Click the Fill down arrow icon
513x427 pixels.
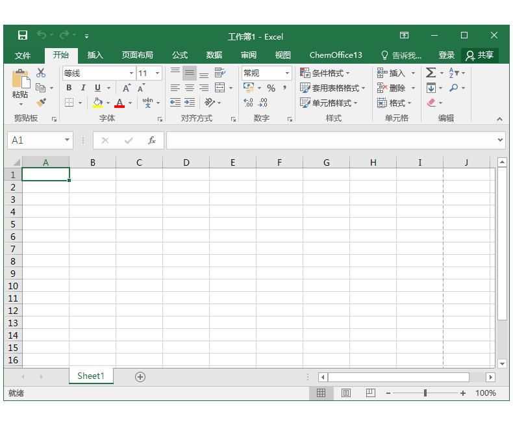[431, 88]
